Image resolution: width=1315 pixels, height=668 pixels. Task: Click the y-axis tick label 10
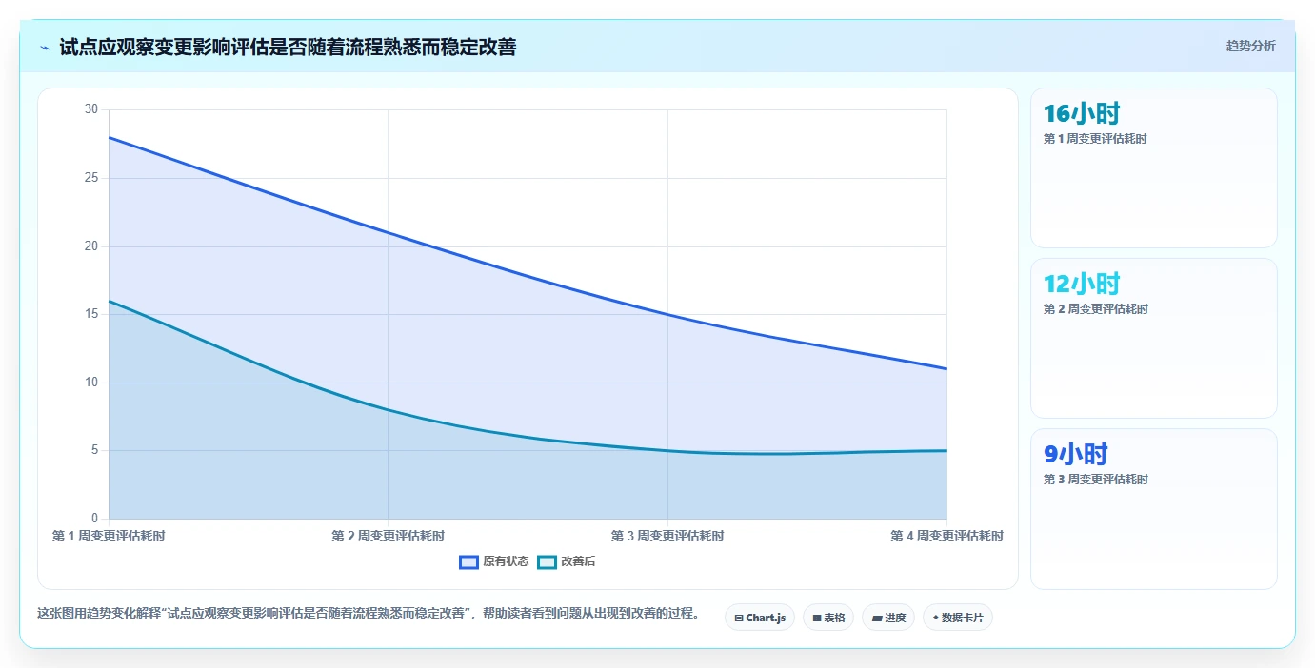[91, 383]
